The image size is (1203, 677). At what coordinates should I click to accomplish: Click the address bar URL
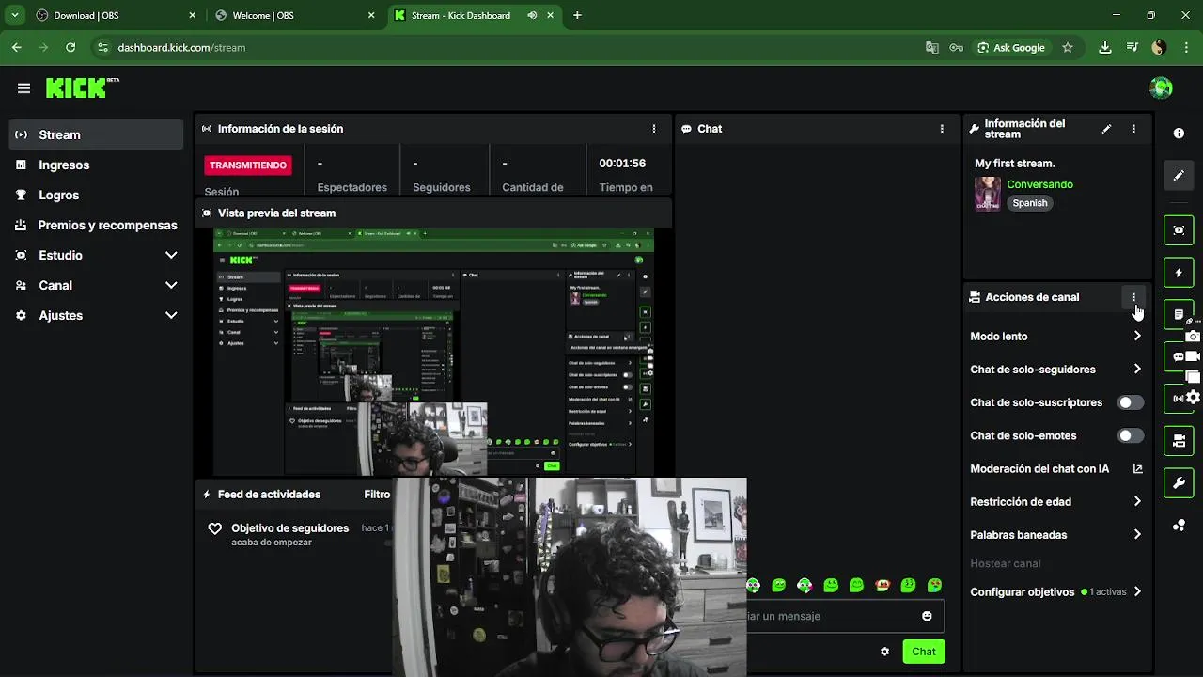click(181, 47)
